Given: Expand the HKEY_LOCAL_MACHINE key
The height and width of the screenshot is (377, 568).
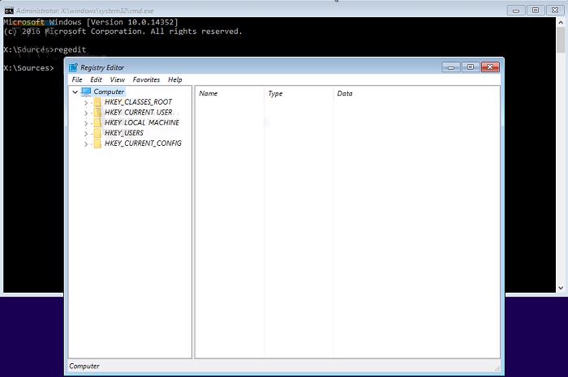Looking at the screenshot, I should coord(86,123).
